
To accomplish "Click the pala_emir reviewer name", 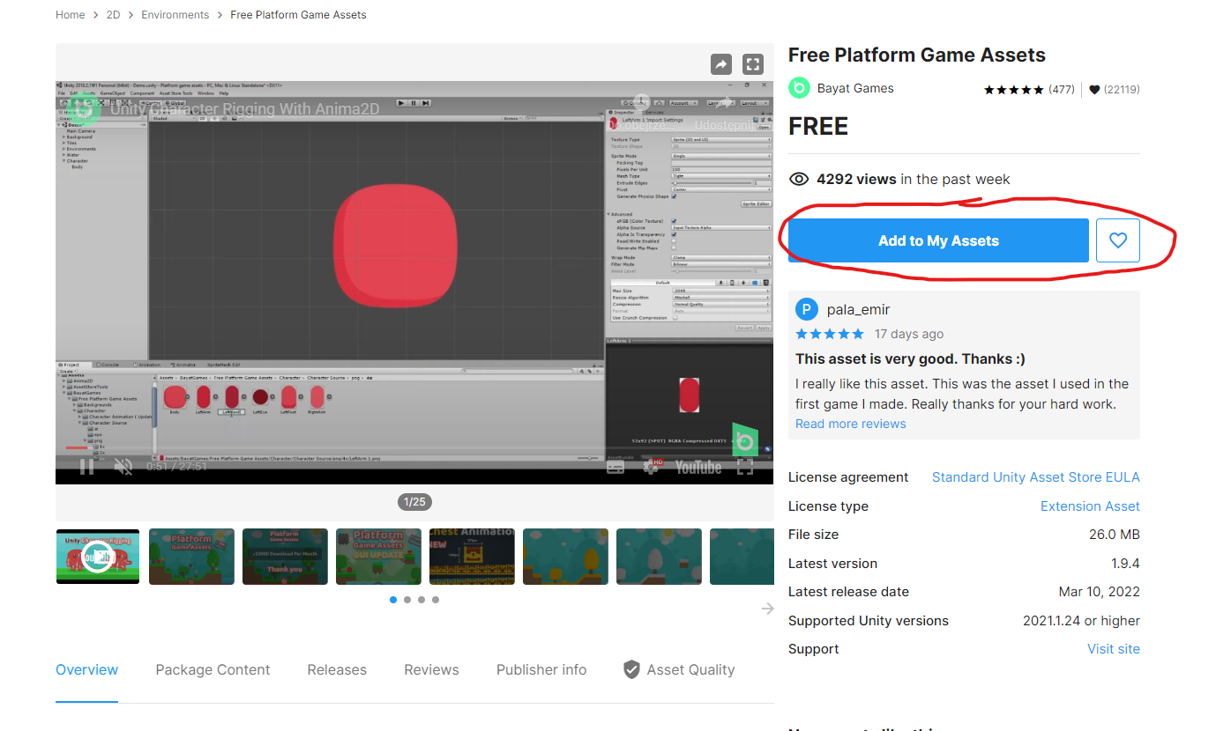I will [859, 310].
